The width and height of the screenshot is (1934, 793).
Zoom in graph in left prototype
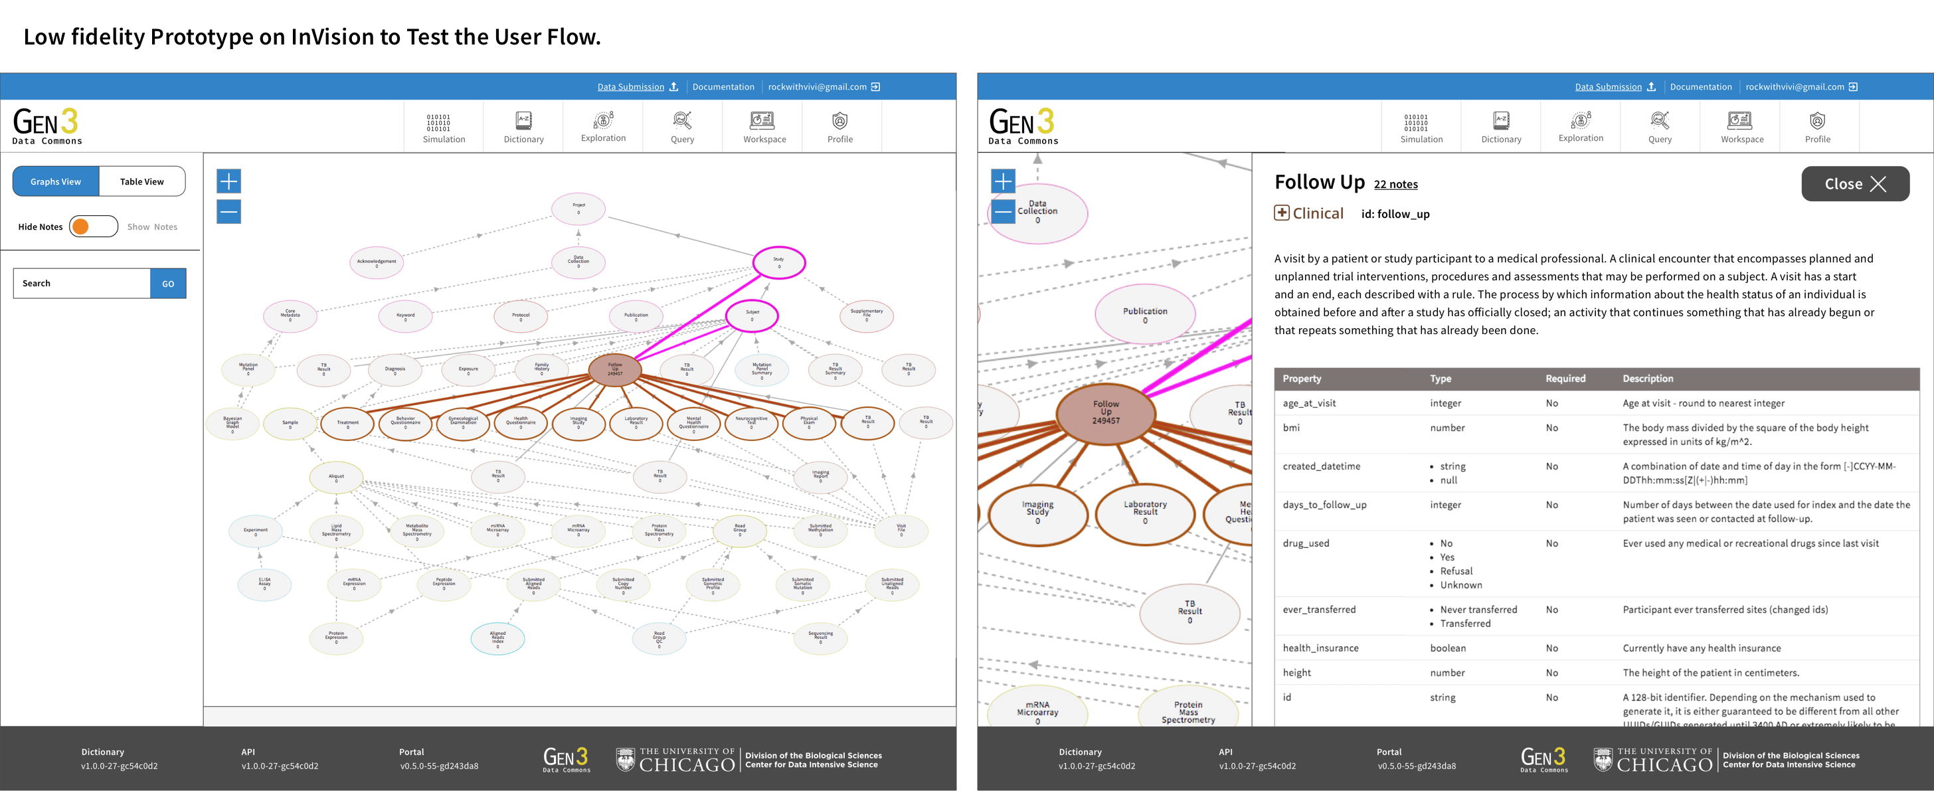click(x=229, y=181)
